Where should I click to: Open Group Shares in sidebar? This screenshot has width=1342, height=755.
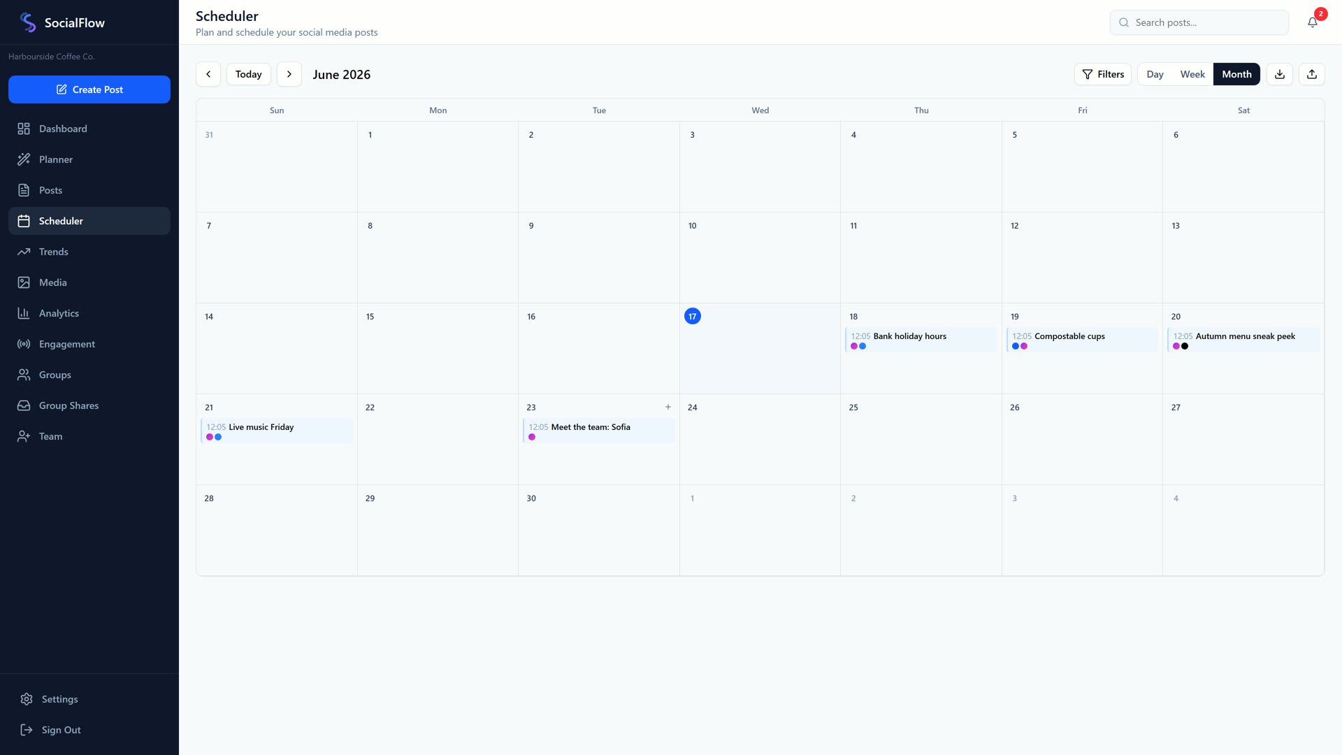point(89,405)
